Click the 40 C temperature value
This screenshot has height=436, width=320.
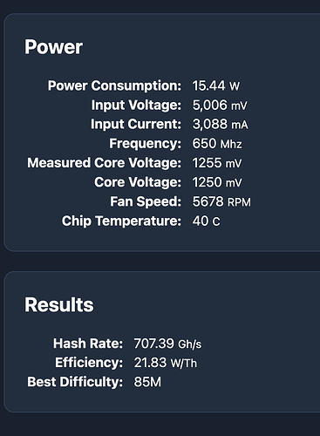206,221
